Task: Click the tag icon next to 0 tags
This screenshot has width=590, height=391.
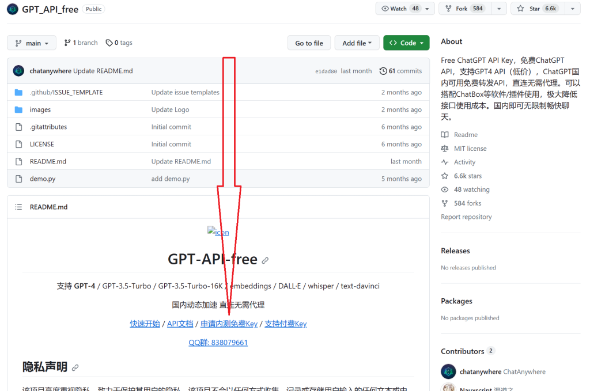Action: (109, 43)
